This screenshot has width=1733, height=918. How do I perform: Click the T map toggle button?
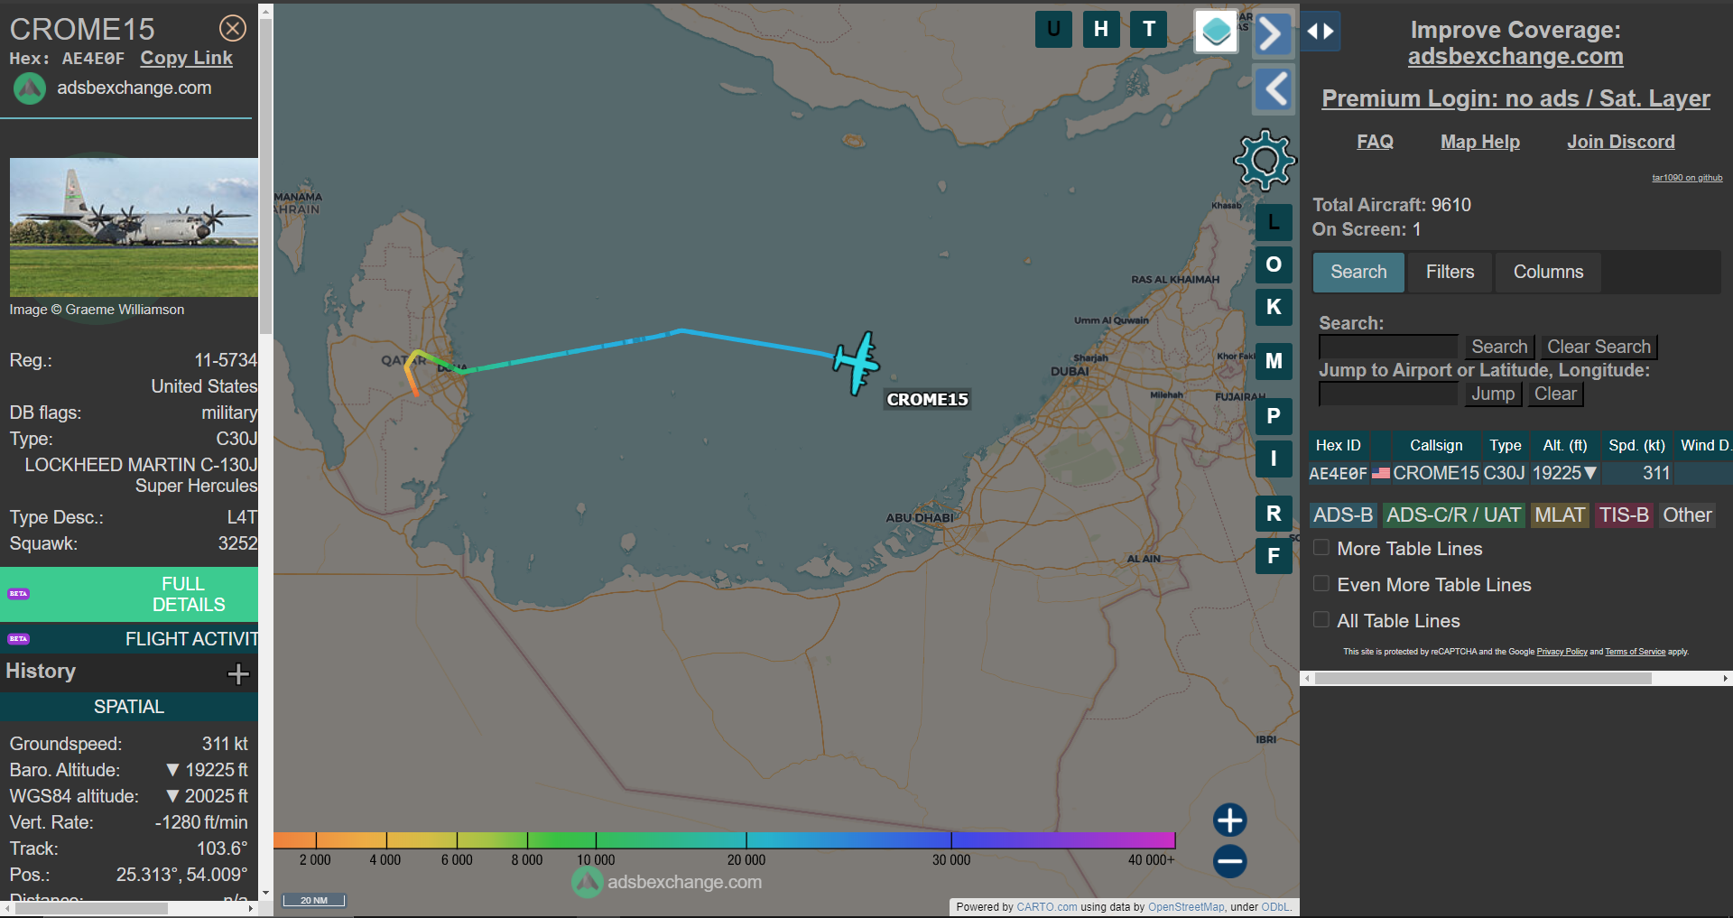tap(1149, 29)
